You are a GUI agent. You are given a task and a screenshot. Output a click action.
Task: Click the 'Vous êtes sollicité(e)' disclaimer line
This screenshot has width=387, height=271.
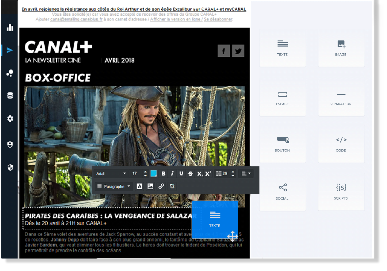coord(135,14)
